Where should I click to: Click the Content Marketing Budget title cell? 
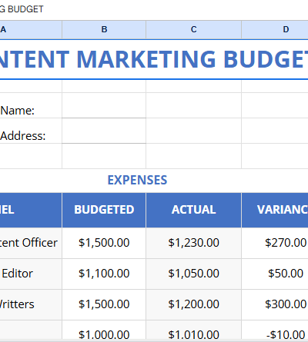[x=154, y=59]
